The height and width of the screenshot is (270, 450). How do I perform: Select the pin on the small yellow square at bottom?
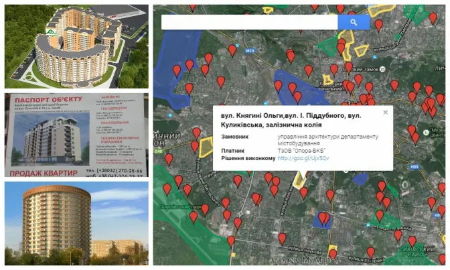pos(333,255)
